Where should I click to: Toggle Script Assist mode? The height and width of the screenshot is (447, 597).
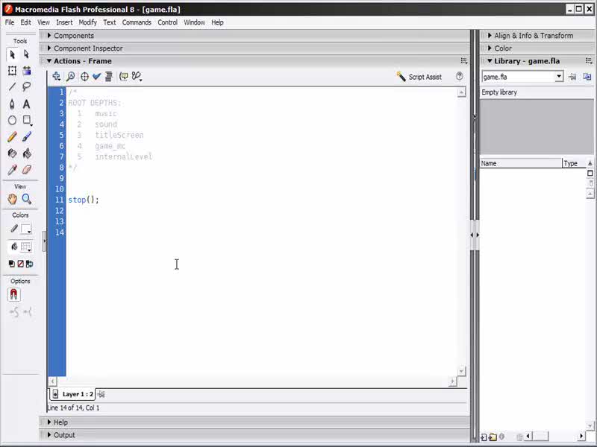(x=419, y=77)
